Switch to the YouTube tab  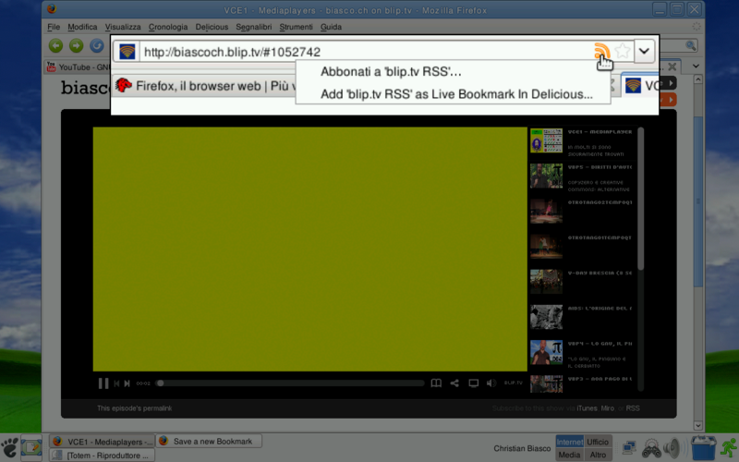click(x=78, y=67)
